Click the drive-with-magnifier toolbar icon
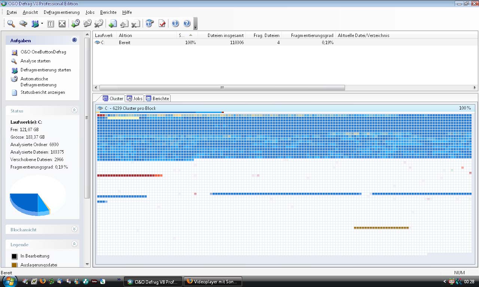The image size is (479, 287). (x=23, y=24)
